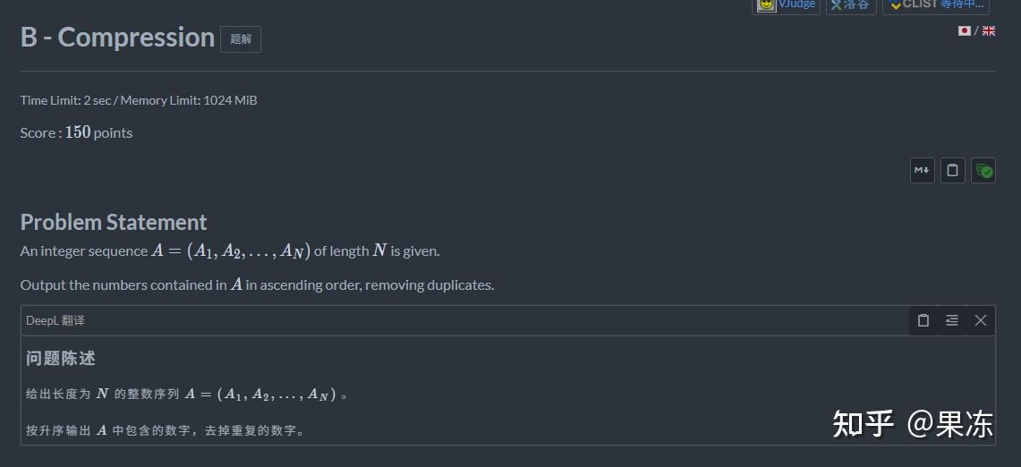The image size is (1021, 467).
Task: Switch language via the Japanese flag
Action: click(x=965, y=30)
